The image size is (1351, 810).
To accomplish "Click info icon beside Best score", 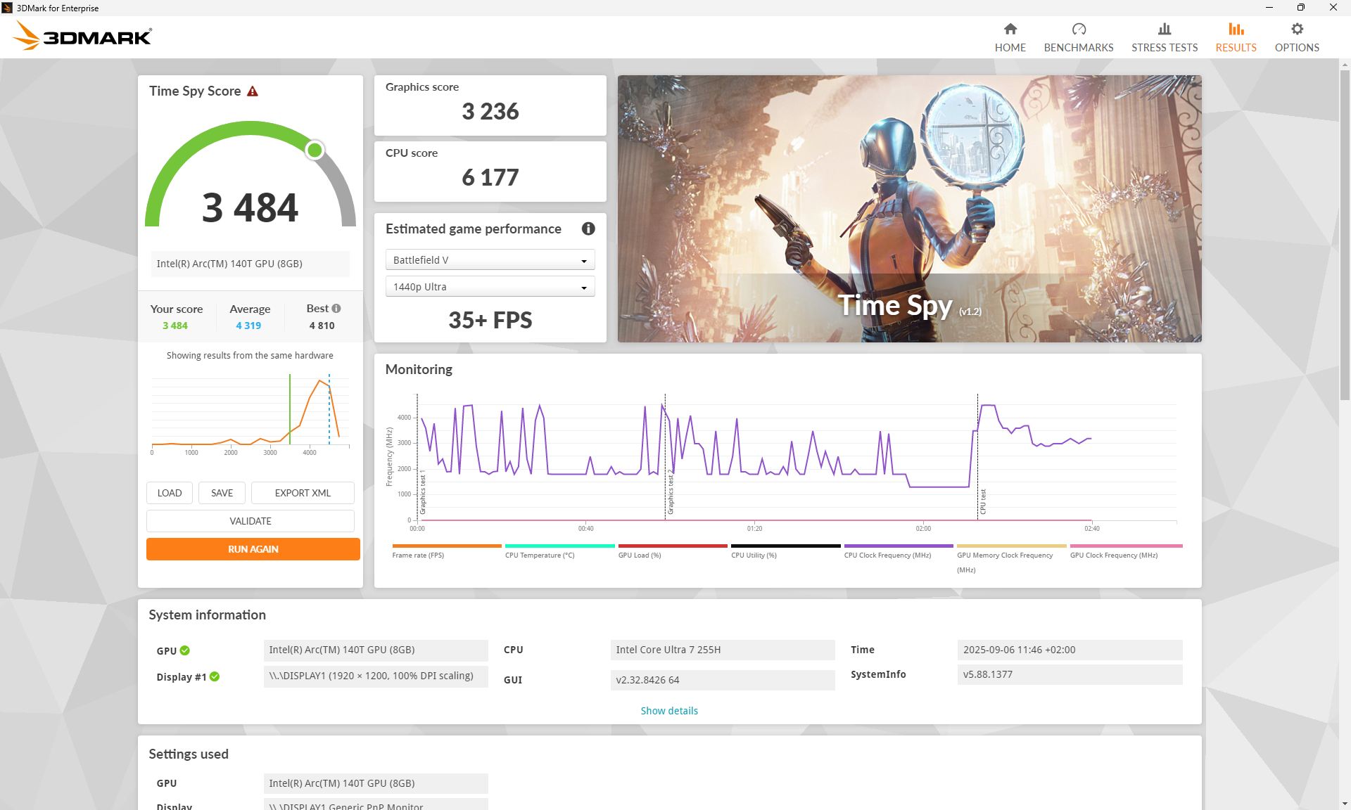I will (x=336, y=308).
